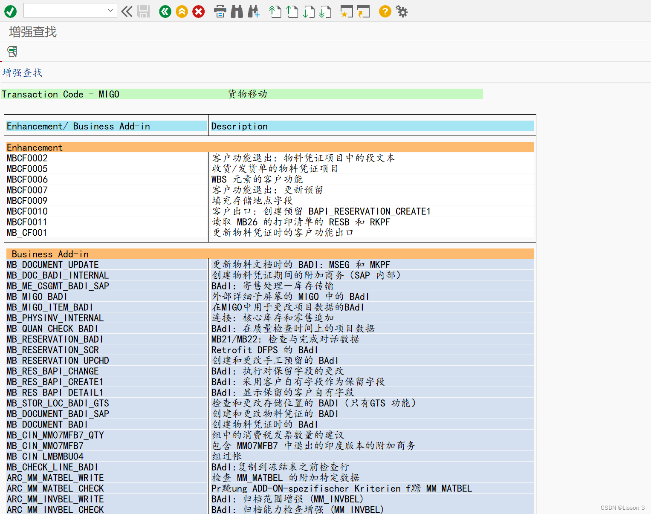Viewport: 651px width, 514px height.
Task: Select the MB_MIGO_BADI entry
Action: pos(37,296)
